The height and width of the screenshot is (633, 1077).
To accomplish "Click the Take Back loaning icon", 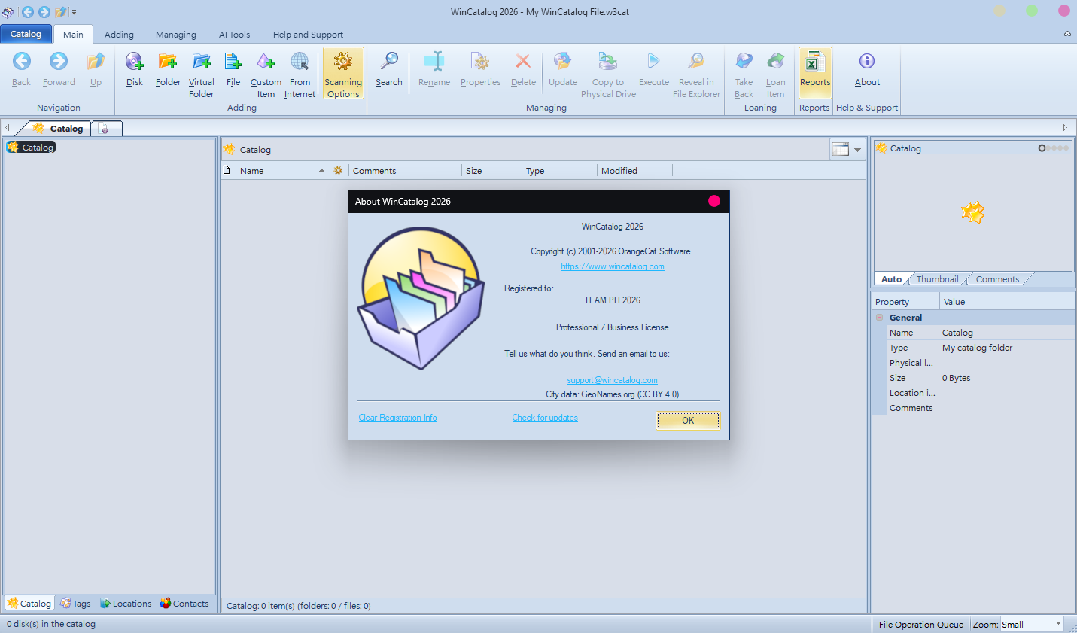I will (x=744, y=75).
